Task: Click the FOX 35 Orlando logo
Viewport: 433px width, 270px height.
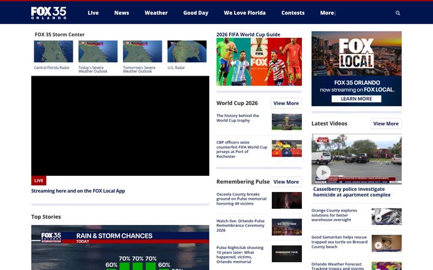Action: click(49, 13)
